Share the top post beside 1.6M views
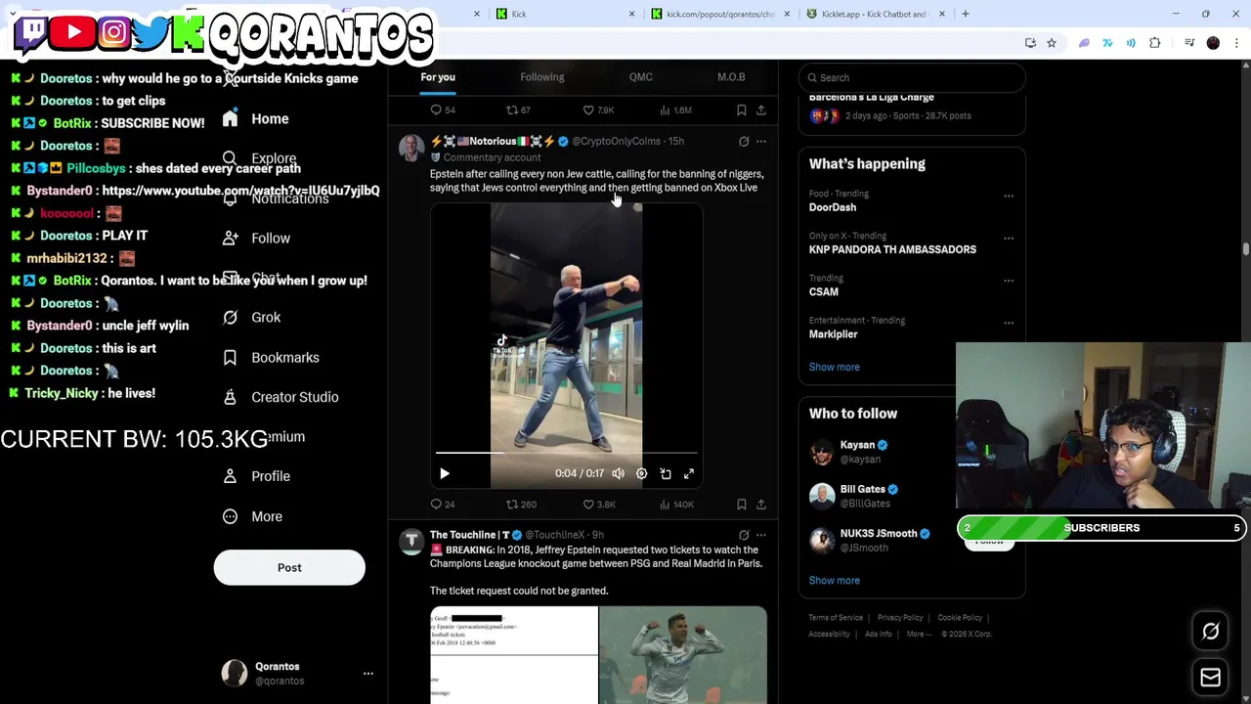Image resolution: width=1251 pixels, height=704 pixels. pos(761,110)
